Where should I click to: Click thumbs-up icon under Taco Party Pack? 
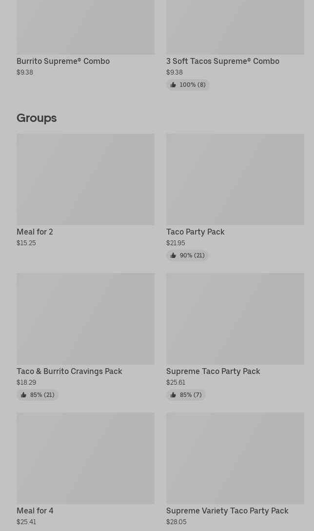[x=173, y=256]
